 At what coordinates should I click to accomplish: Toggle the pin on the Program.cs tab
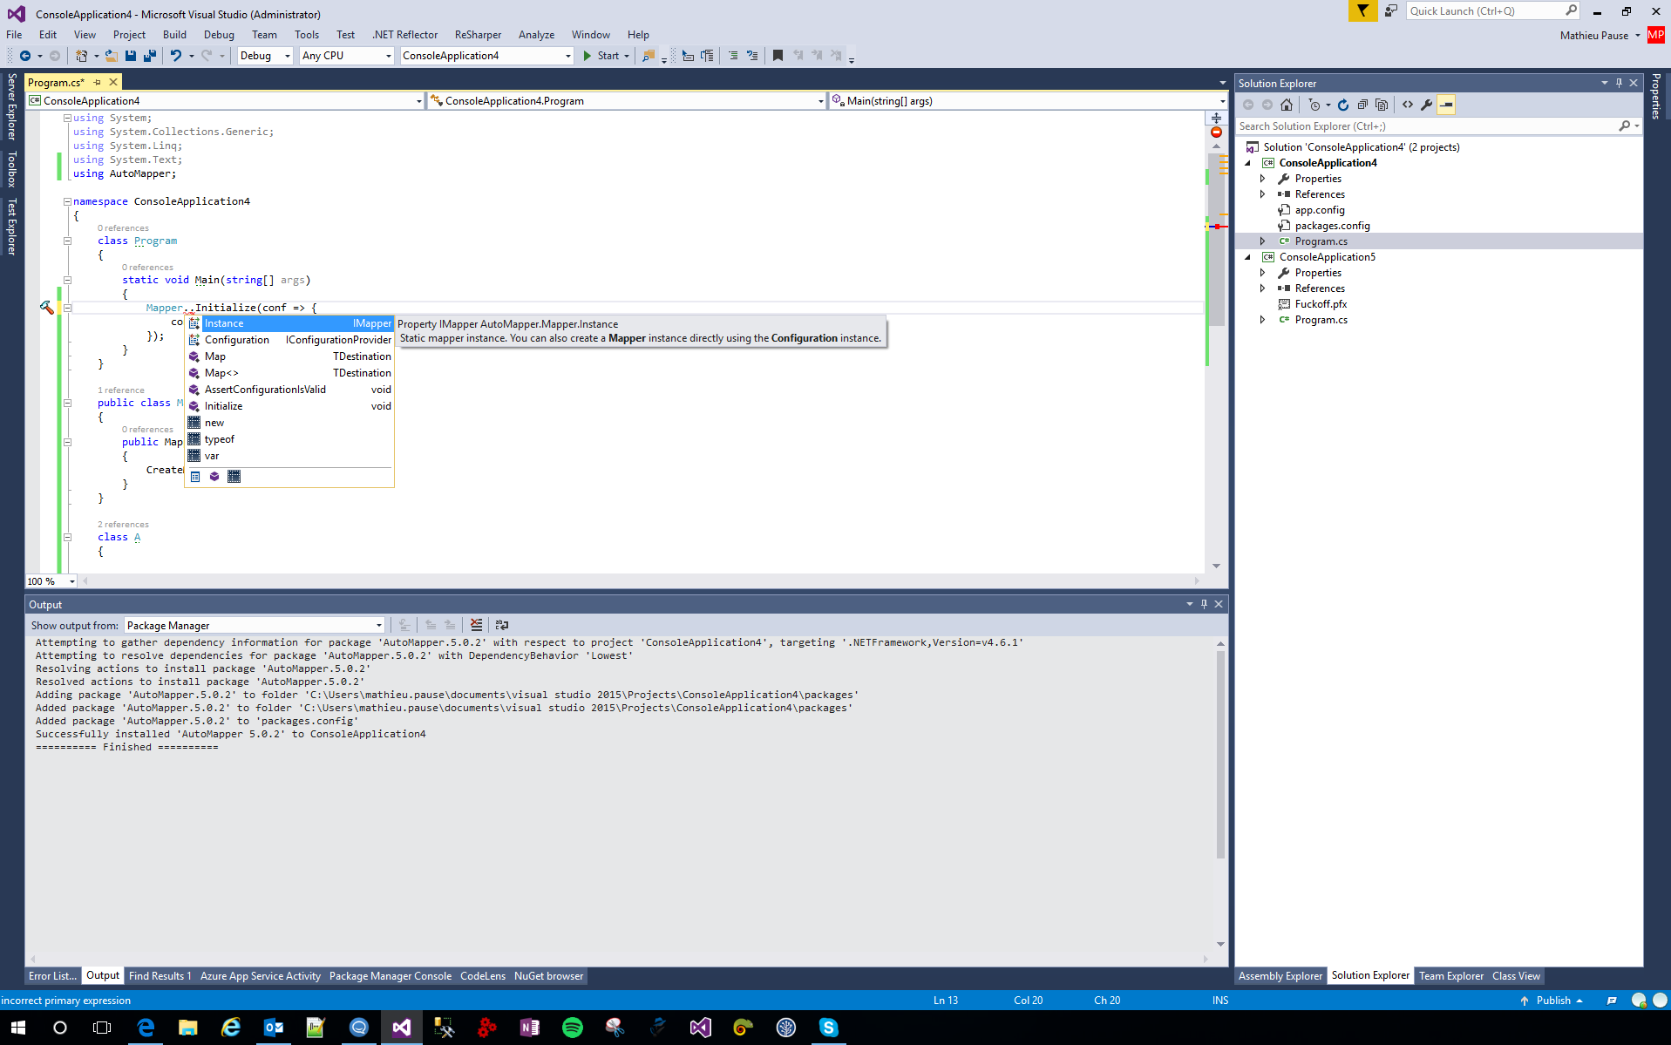[x=98, y=82]
